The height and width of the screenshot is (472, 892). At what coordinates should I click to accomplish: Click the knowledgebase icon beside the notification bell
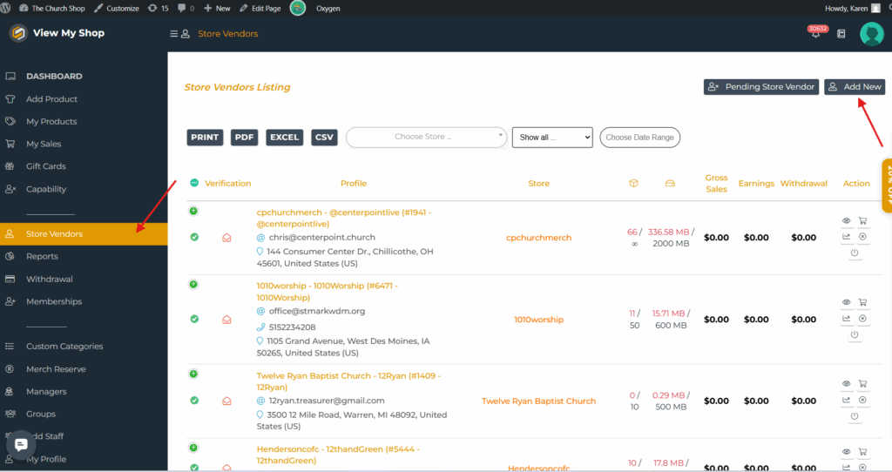click(x=841, y=34)
